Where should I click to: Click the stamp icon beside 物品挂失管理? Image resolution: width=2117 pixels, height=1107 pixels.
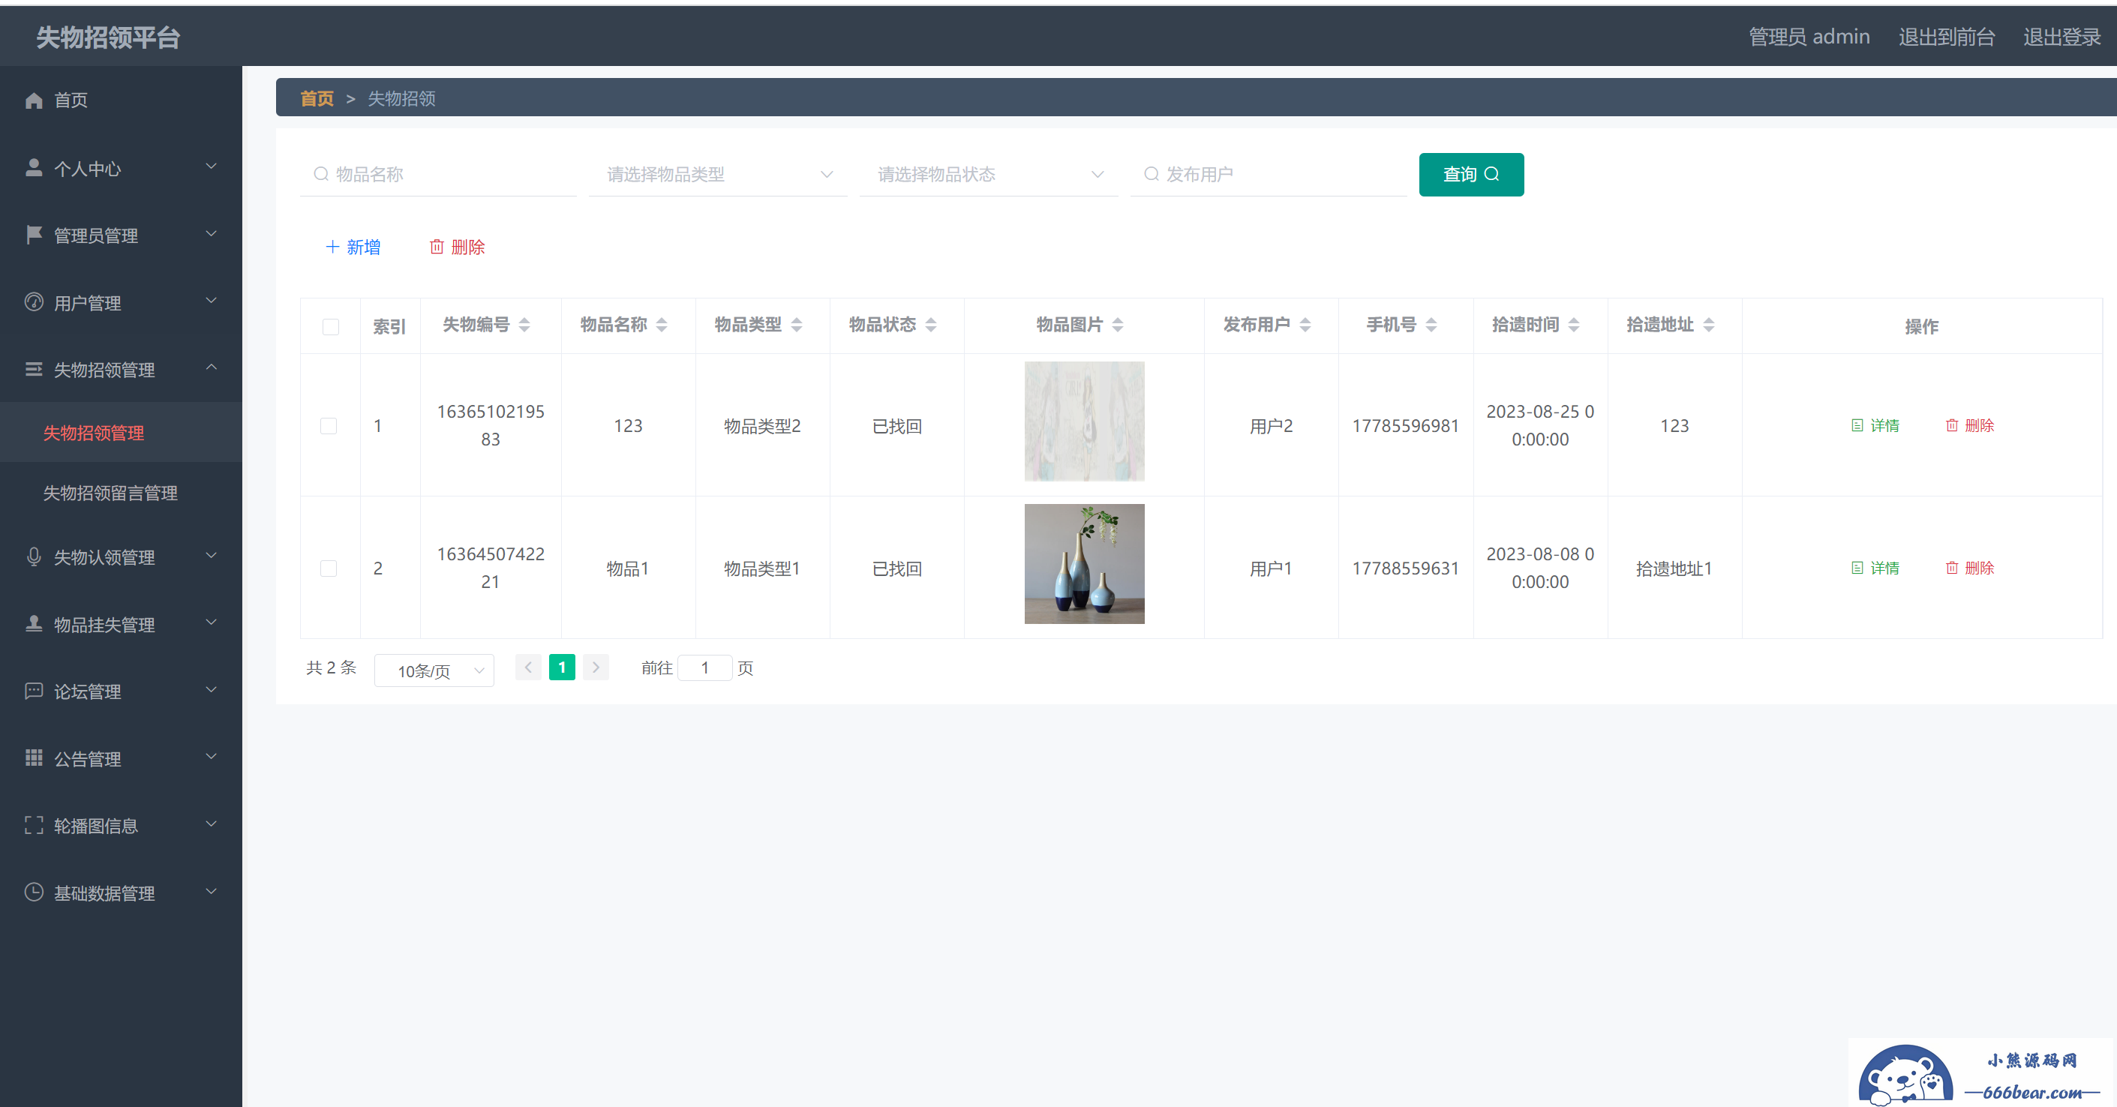click(34, 624)
